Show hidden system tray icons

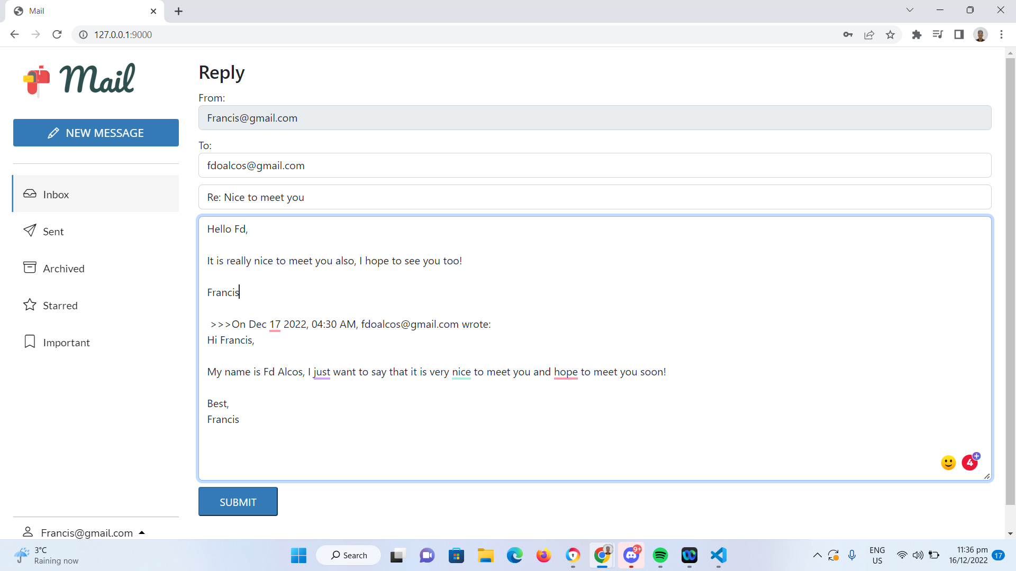click(817, 555)
